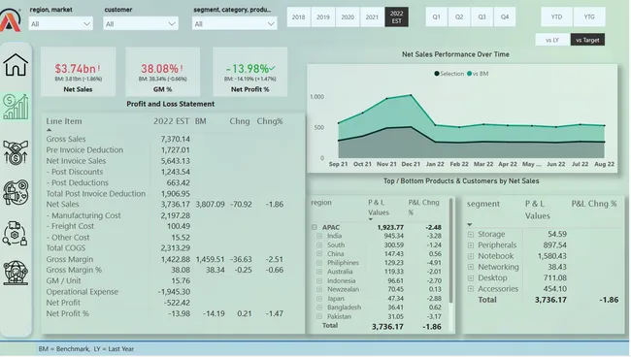Screen dimensions: 631x357
Task: Select the Finance chart icon in sidebar
Action: pos(16,107)
